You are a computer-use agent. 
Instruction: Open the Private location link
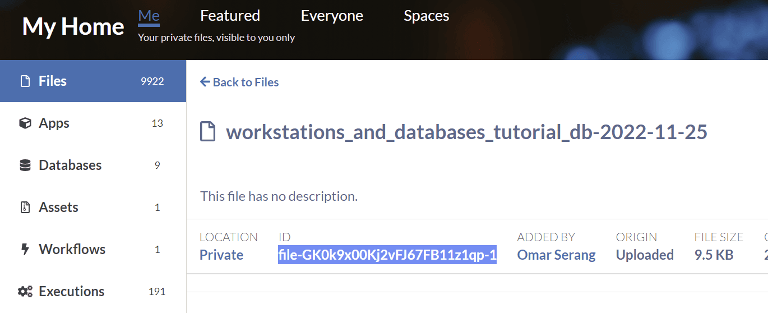(221, 255)
